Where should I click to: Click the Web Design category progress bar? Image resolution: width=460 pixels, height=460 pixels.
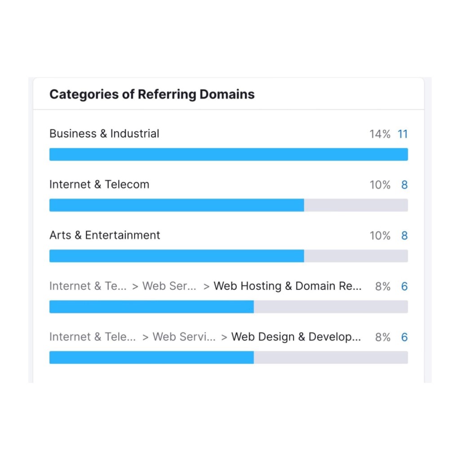pos(228,358)
